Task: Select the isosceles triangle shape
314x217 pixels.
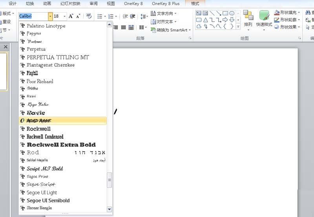Action: click(x=205, y=20)
